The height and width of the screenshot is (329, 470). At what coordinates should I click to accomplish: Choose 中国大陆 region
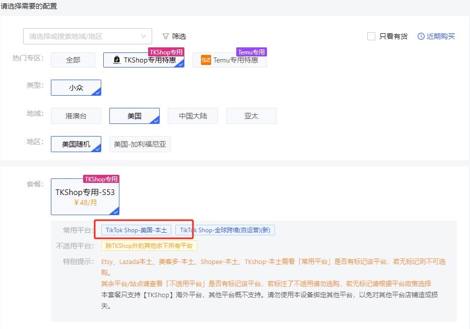coord(193,116)
